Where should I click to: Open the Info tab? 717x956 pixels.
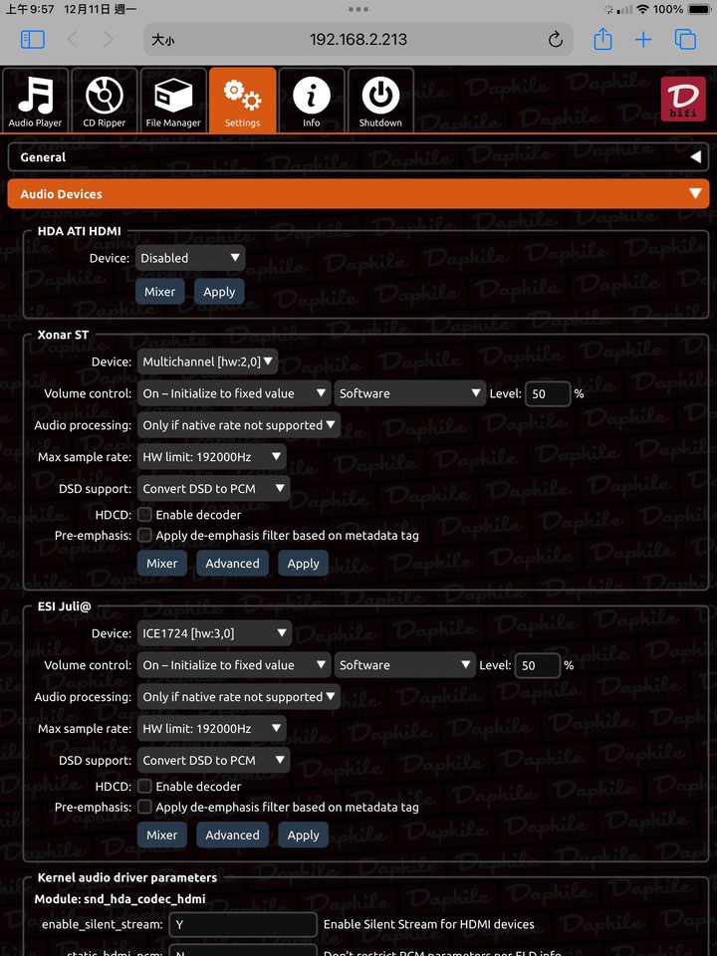pyautogui.click(x=312, y=100)
